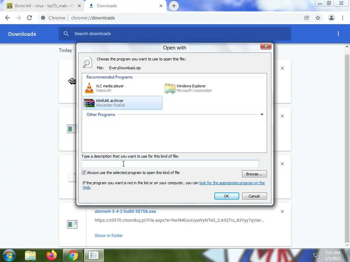Screen dimensions: 350x262
Task: Switch to Chrome in the taskbar
Action: click(x=73, y=255)
